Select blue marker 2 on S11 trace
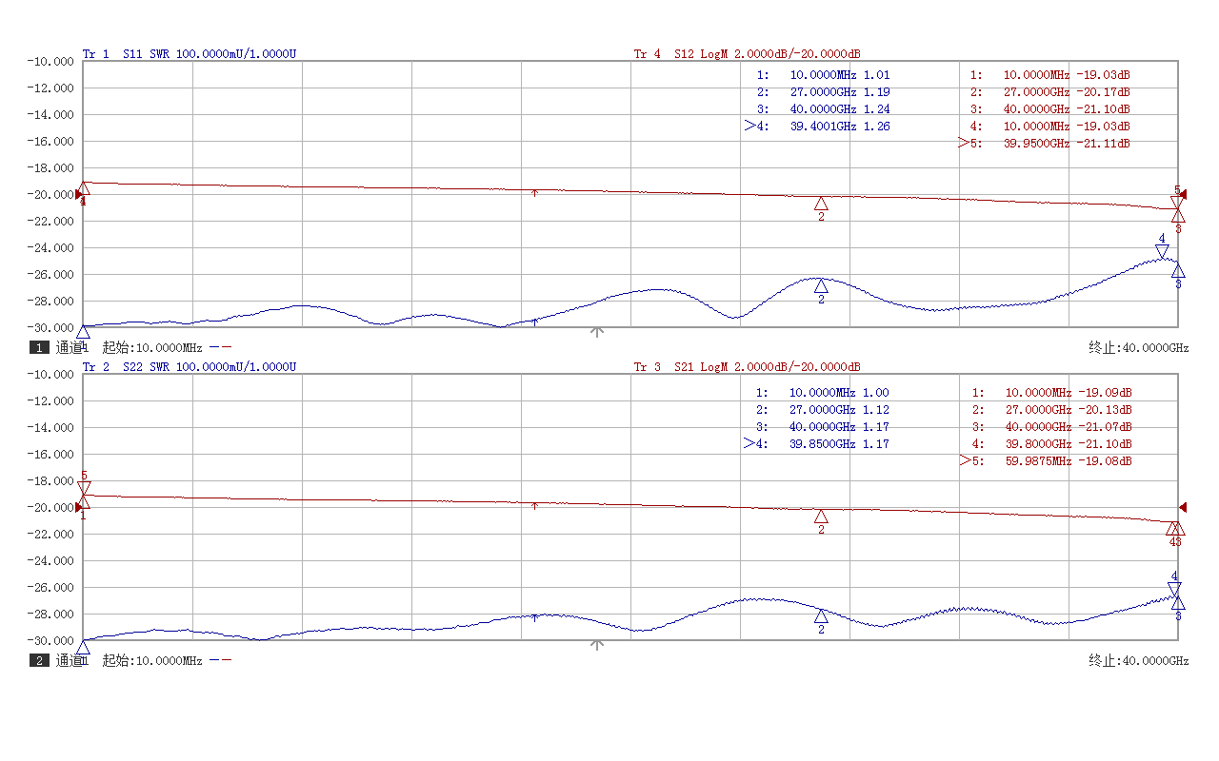Viewport: 1219px width, 761px height. (821, 286)
